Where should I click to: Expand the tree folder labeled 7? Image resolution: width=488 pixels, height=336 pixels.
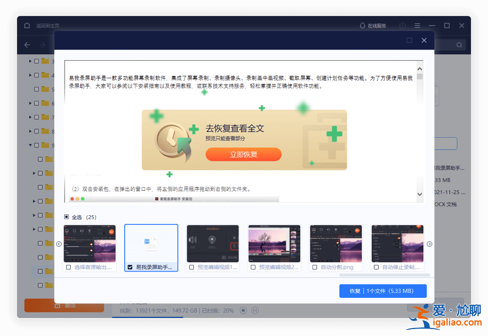tap(30, 117)
